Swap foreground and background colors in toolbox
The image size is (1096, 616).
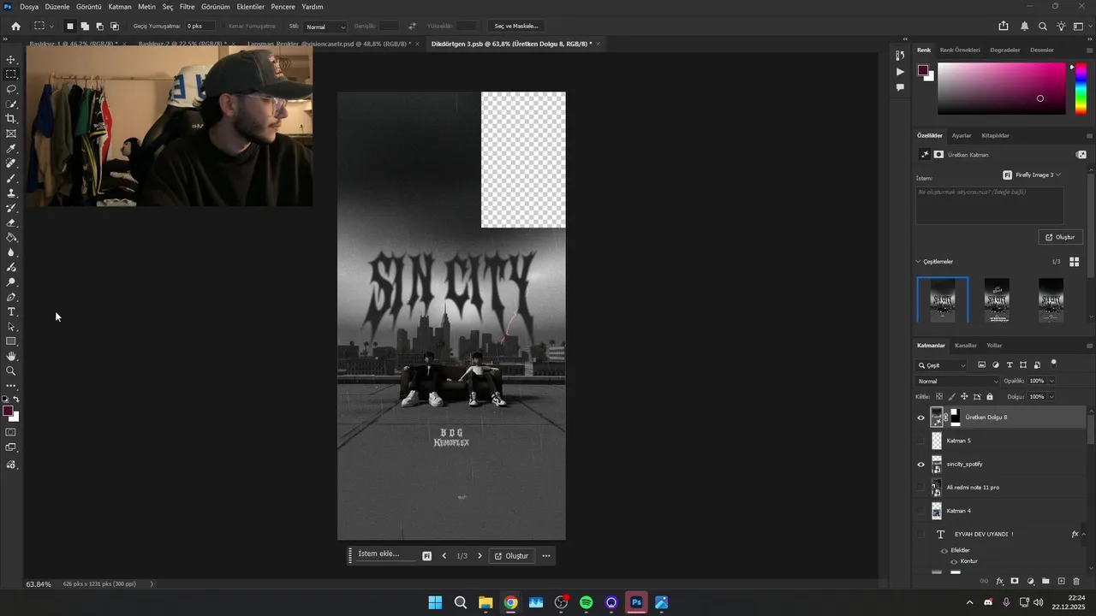coord(16,400)
